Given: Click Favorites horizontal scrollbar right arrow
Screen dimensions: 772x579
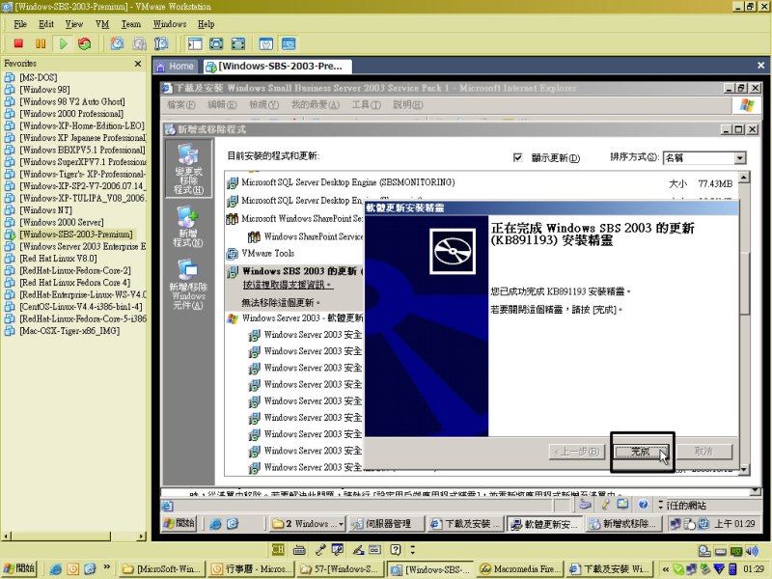Looking at the screenshot, I should (142, 537).
